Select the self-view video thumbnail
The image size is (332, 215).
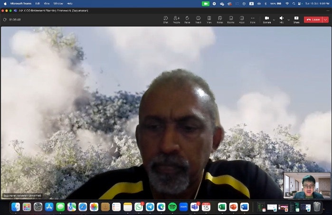[307, 186]
